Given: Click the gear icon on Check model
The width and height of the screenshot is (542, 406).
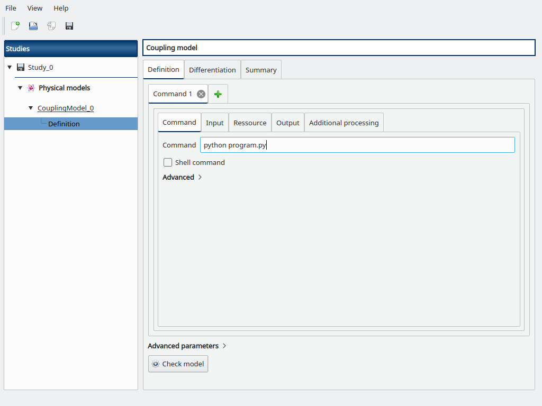Looking at the screenshot, I should pyautogui.click(x=156, y=364).
